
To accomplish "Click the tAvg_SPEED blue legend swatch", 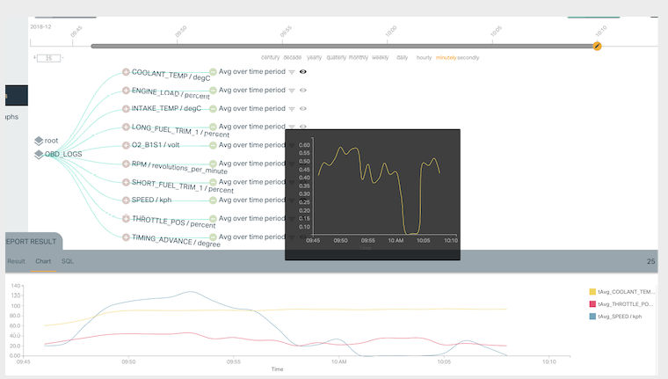I will (592, 316).
